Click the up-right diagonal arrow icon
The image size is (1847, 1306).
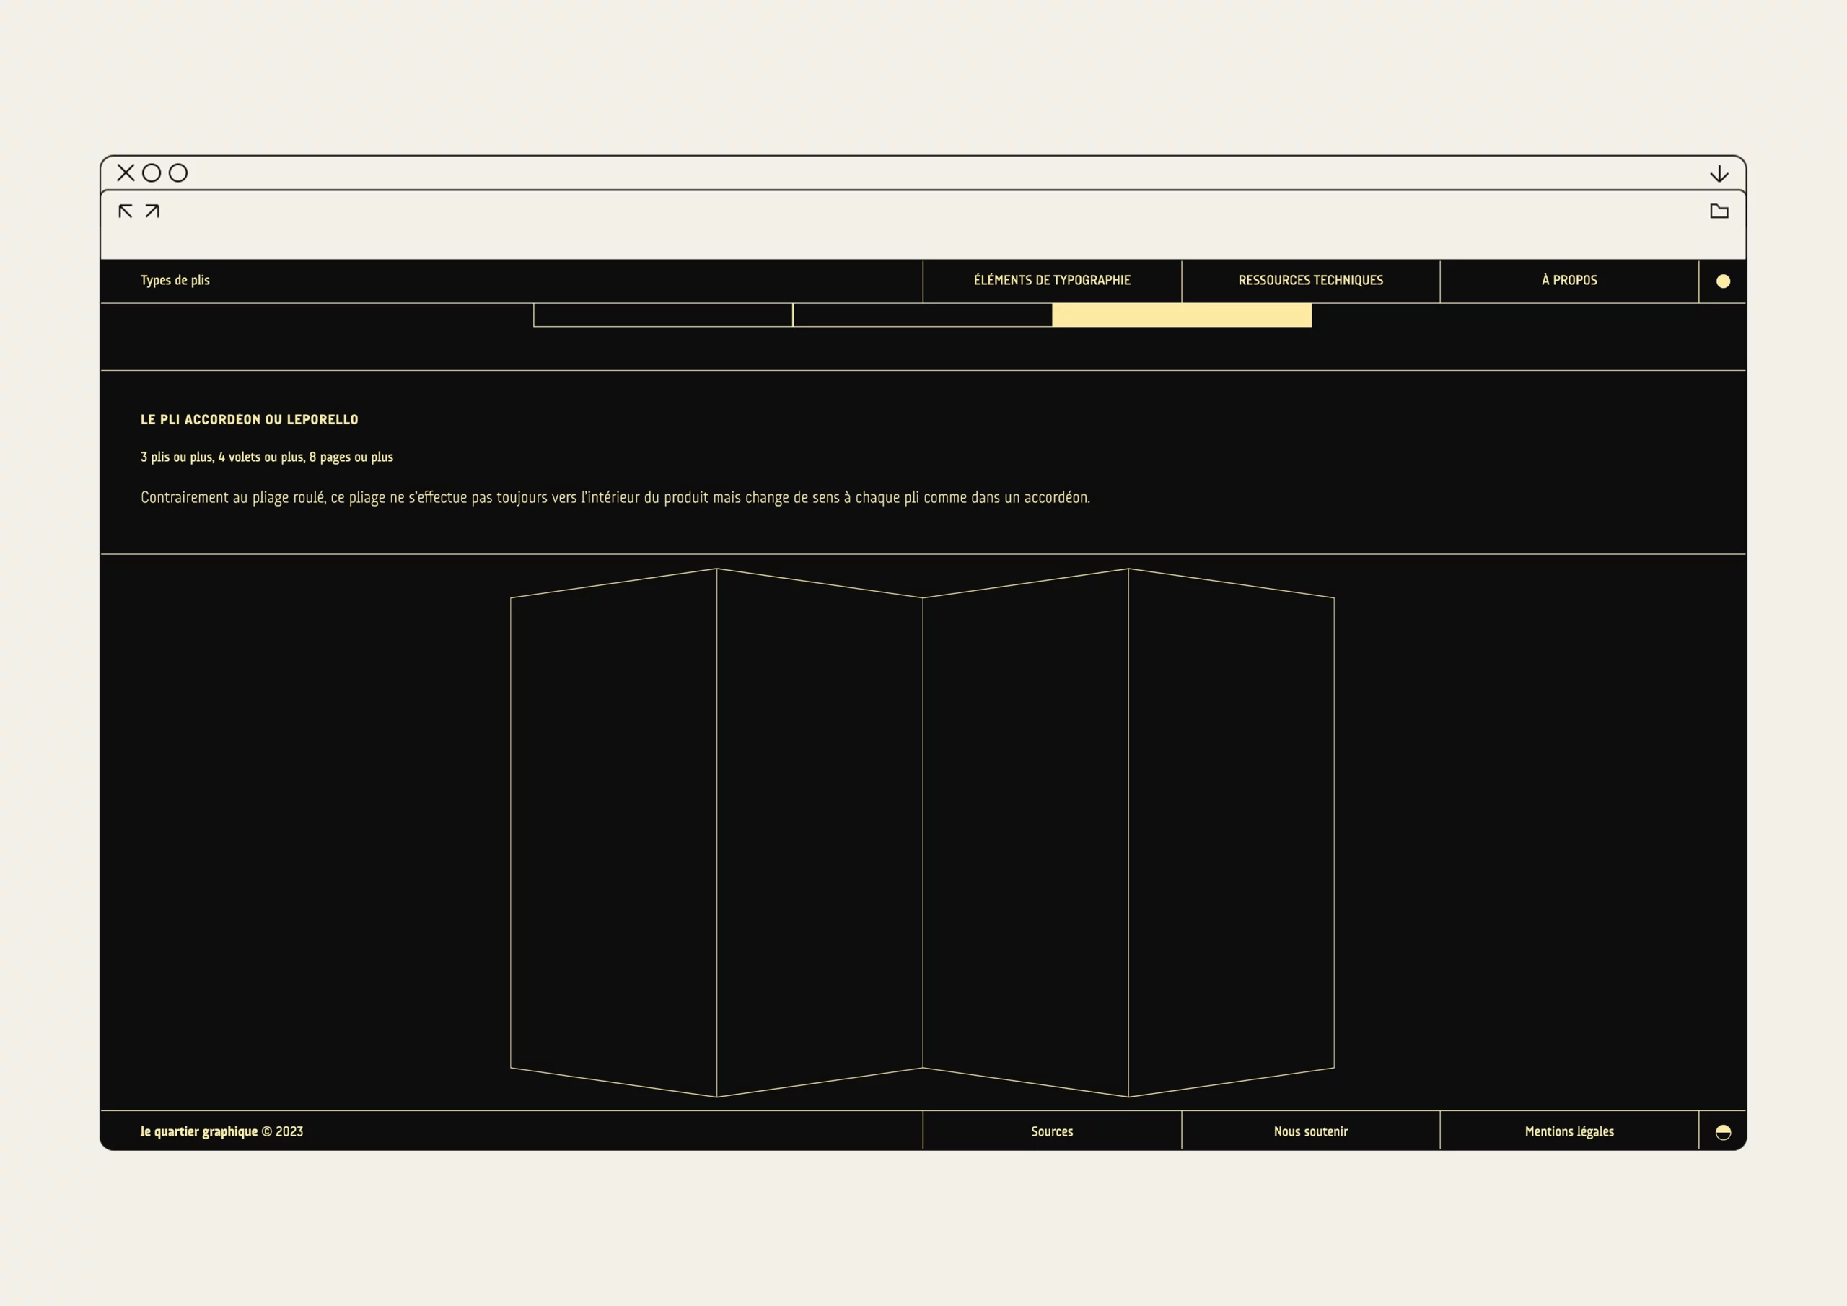click(152, 211)
